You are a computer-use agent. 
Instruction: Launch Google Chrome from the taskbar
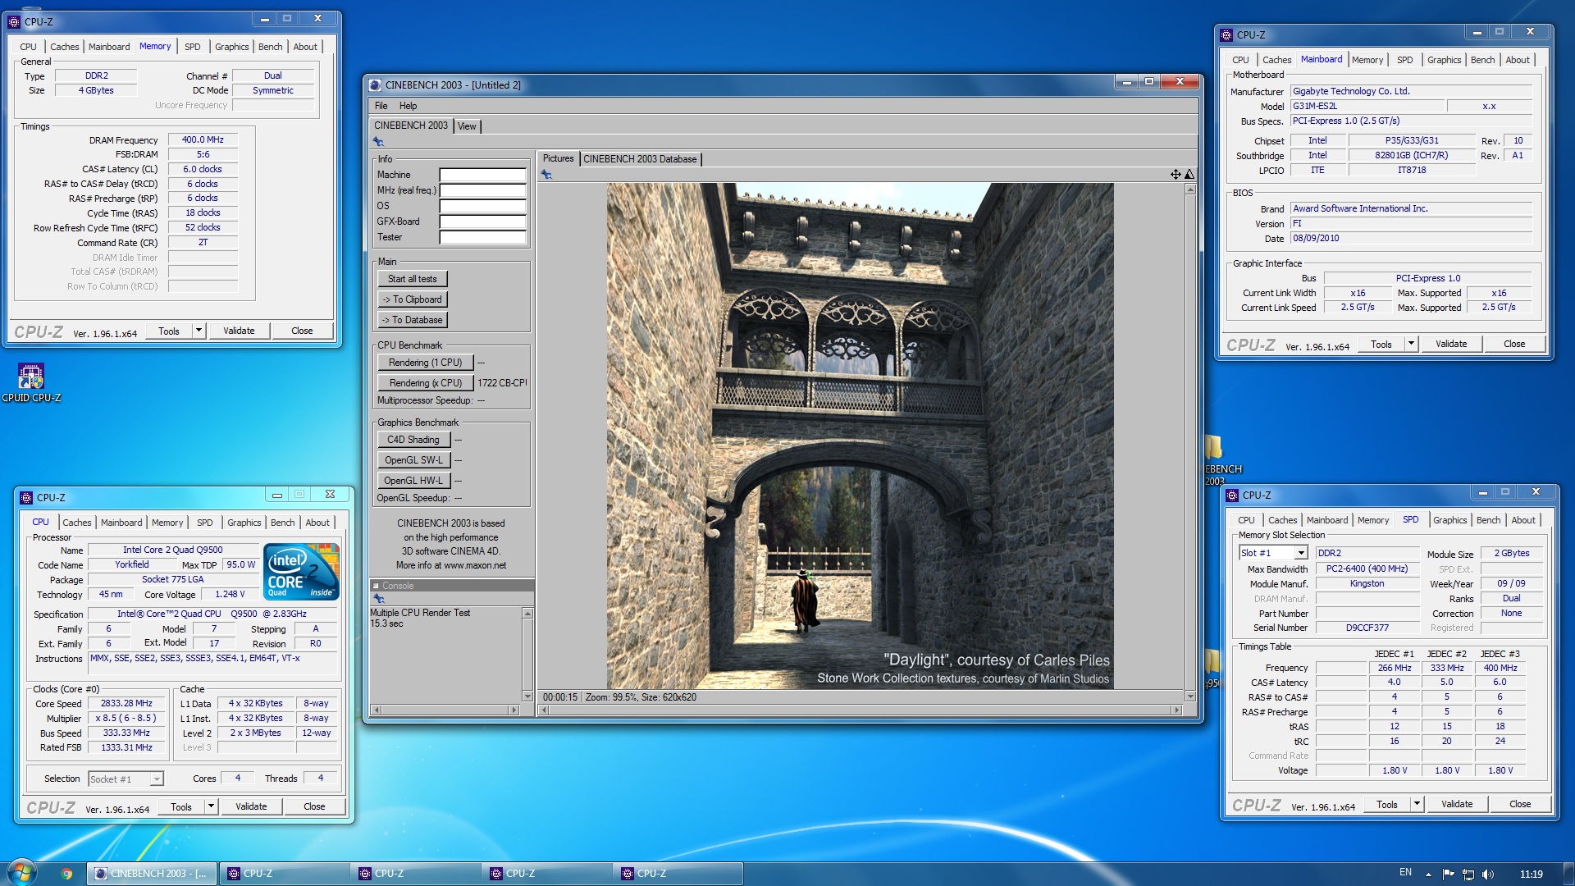66,874
